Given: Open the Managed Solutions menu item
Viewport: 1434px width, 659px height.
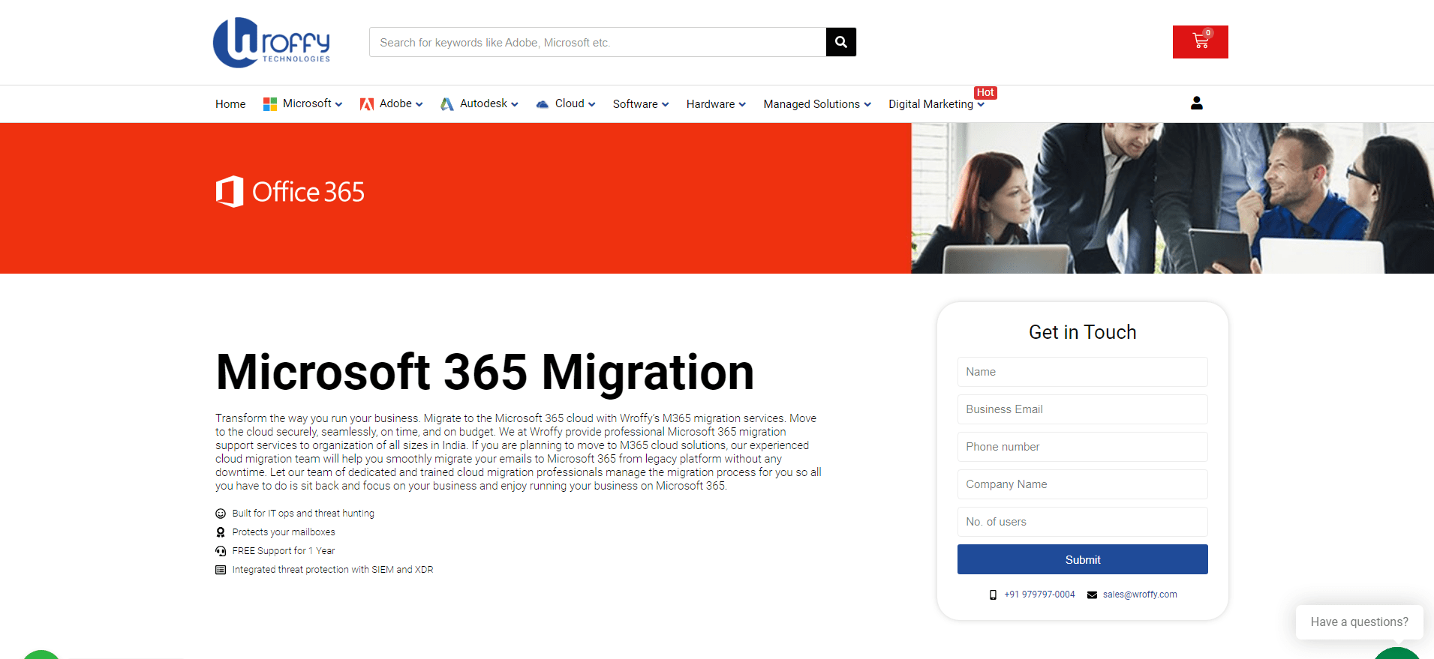Looking at the screenshot, I should pyautogui.click(x=811, y=104).
